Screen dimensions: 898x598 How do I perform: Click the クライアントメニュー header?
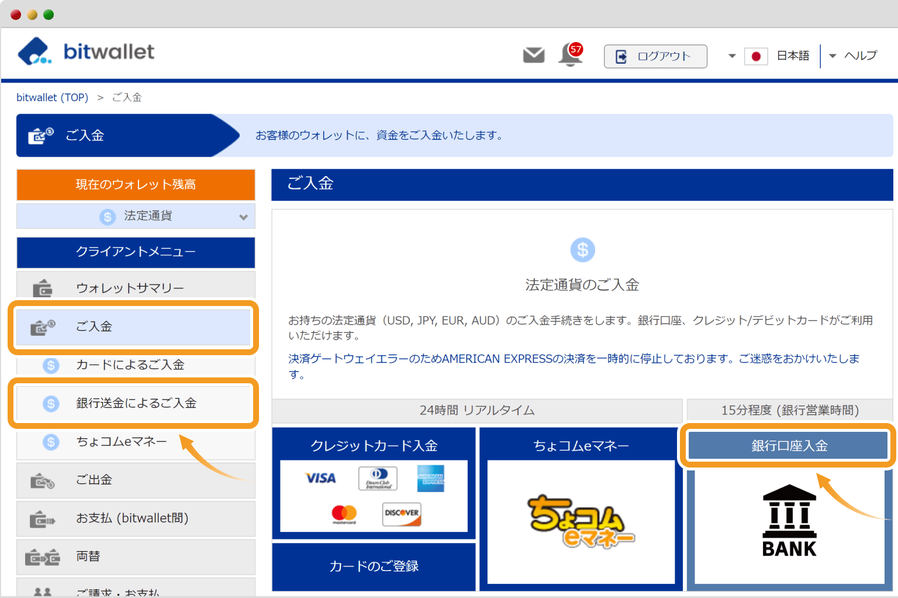coord(136,252)
